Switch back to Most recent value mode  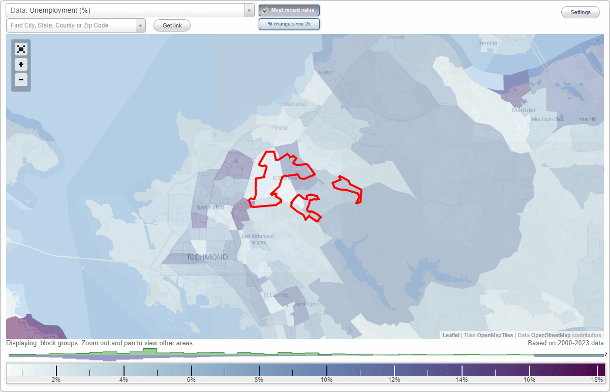point(289,10)
